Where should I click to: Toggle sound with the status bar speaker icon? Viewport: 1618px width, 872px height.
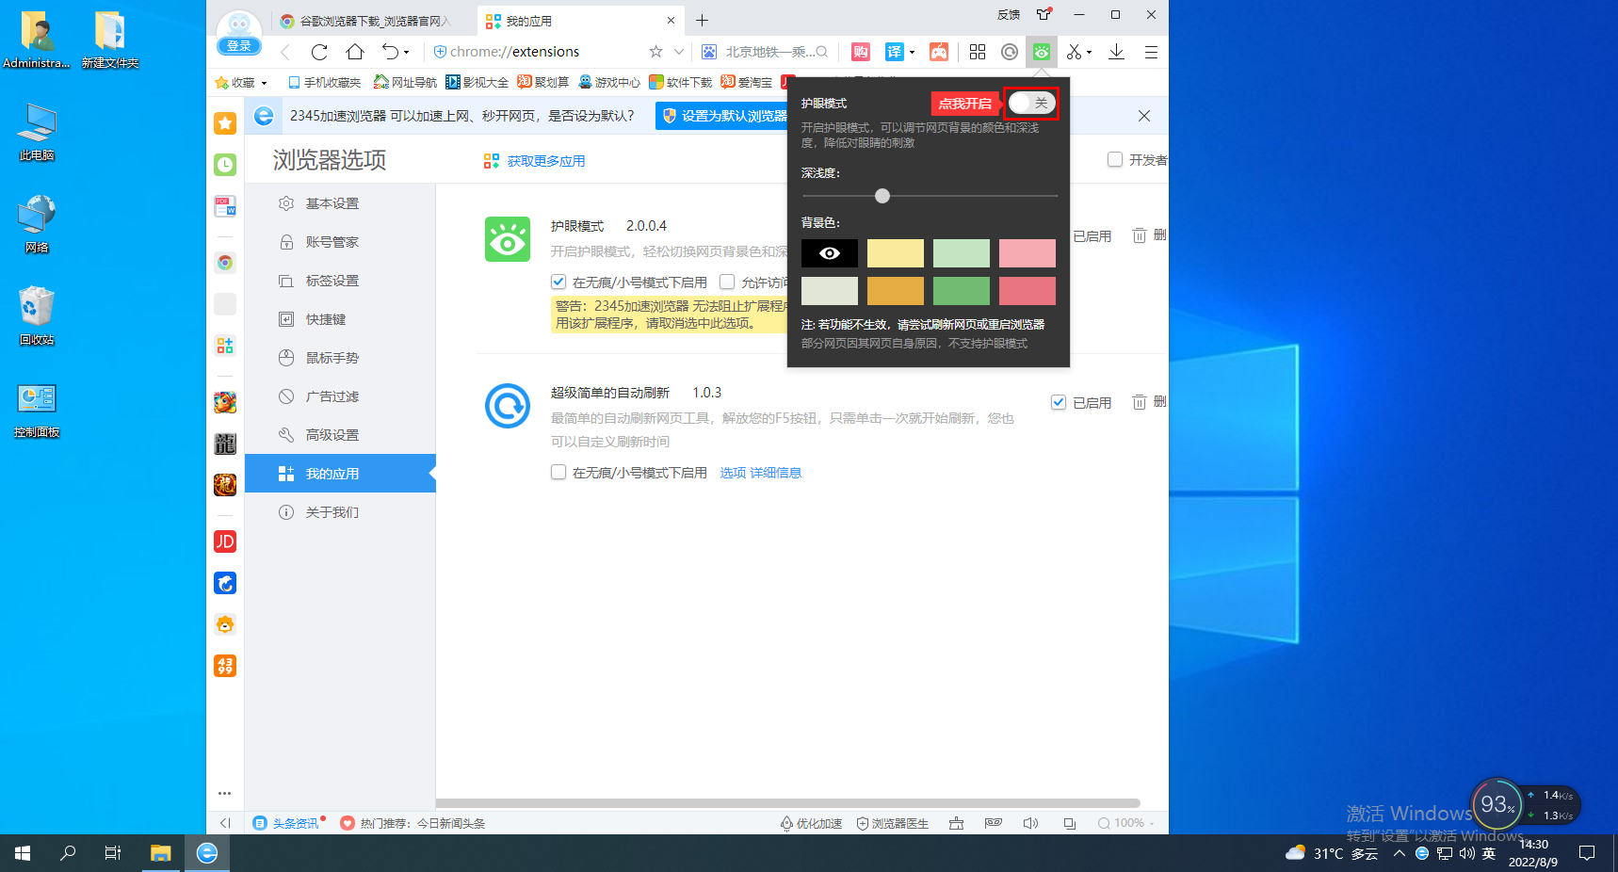pyautogui.click(x=1030, y=823)
